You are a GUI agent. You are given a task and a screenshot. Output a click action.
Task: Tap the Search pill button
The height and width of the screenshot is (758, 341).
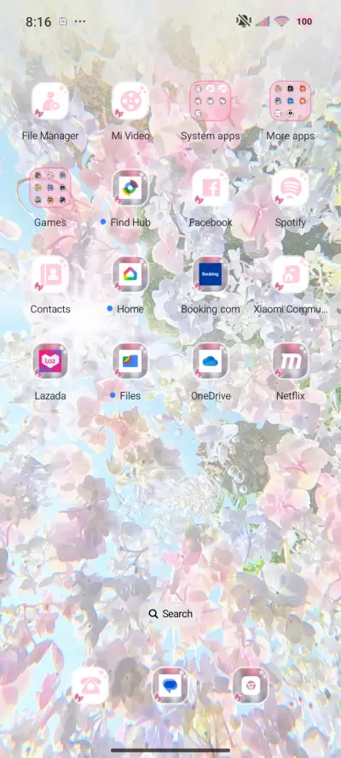coord(170,614)
